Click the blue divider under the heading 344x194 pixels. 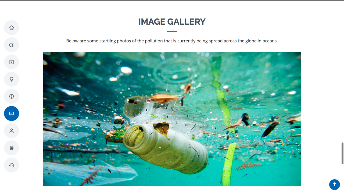click(172, 32)
